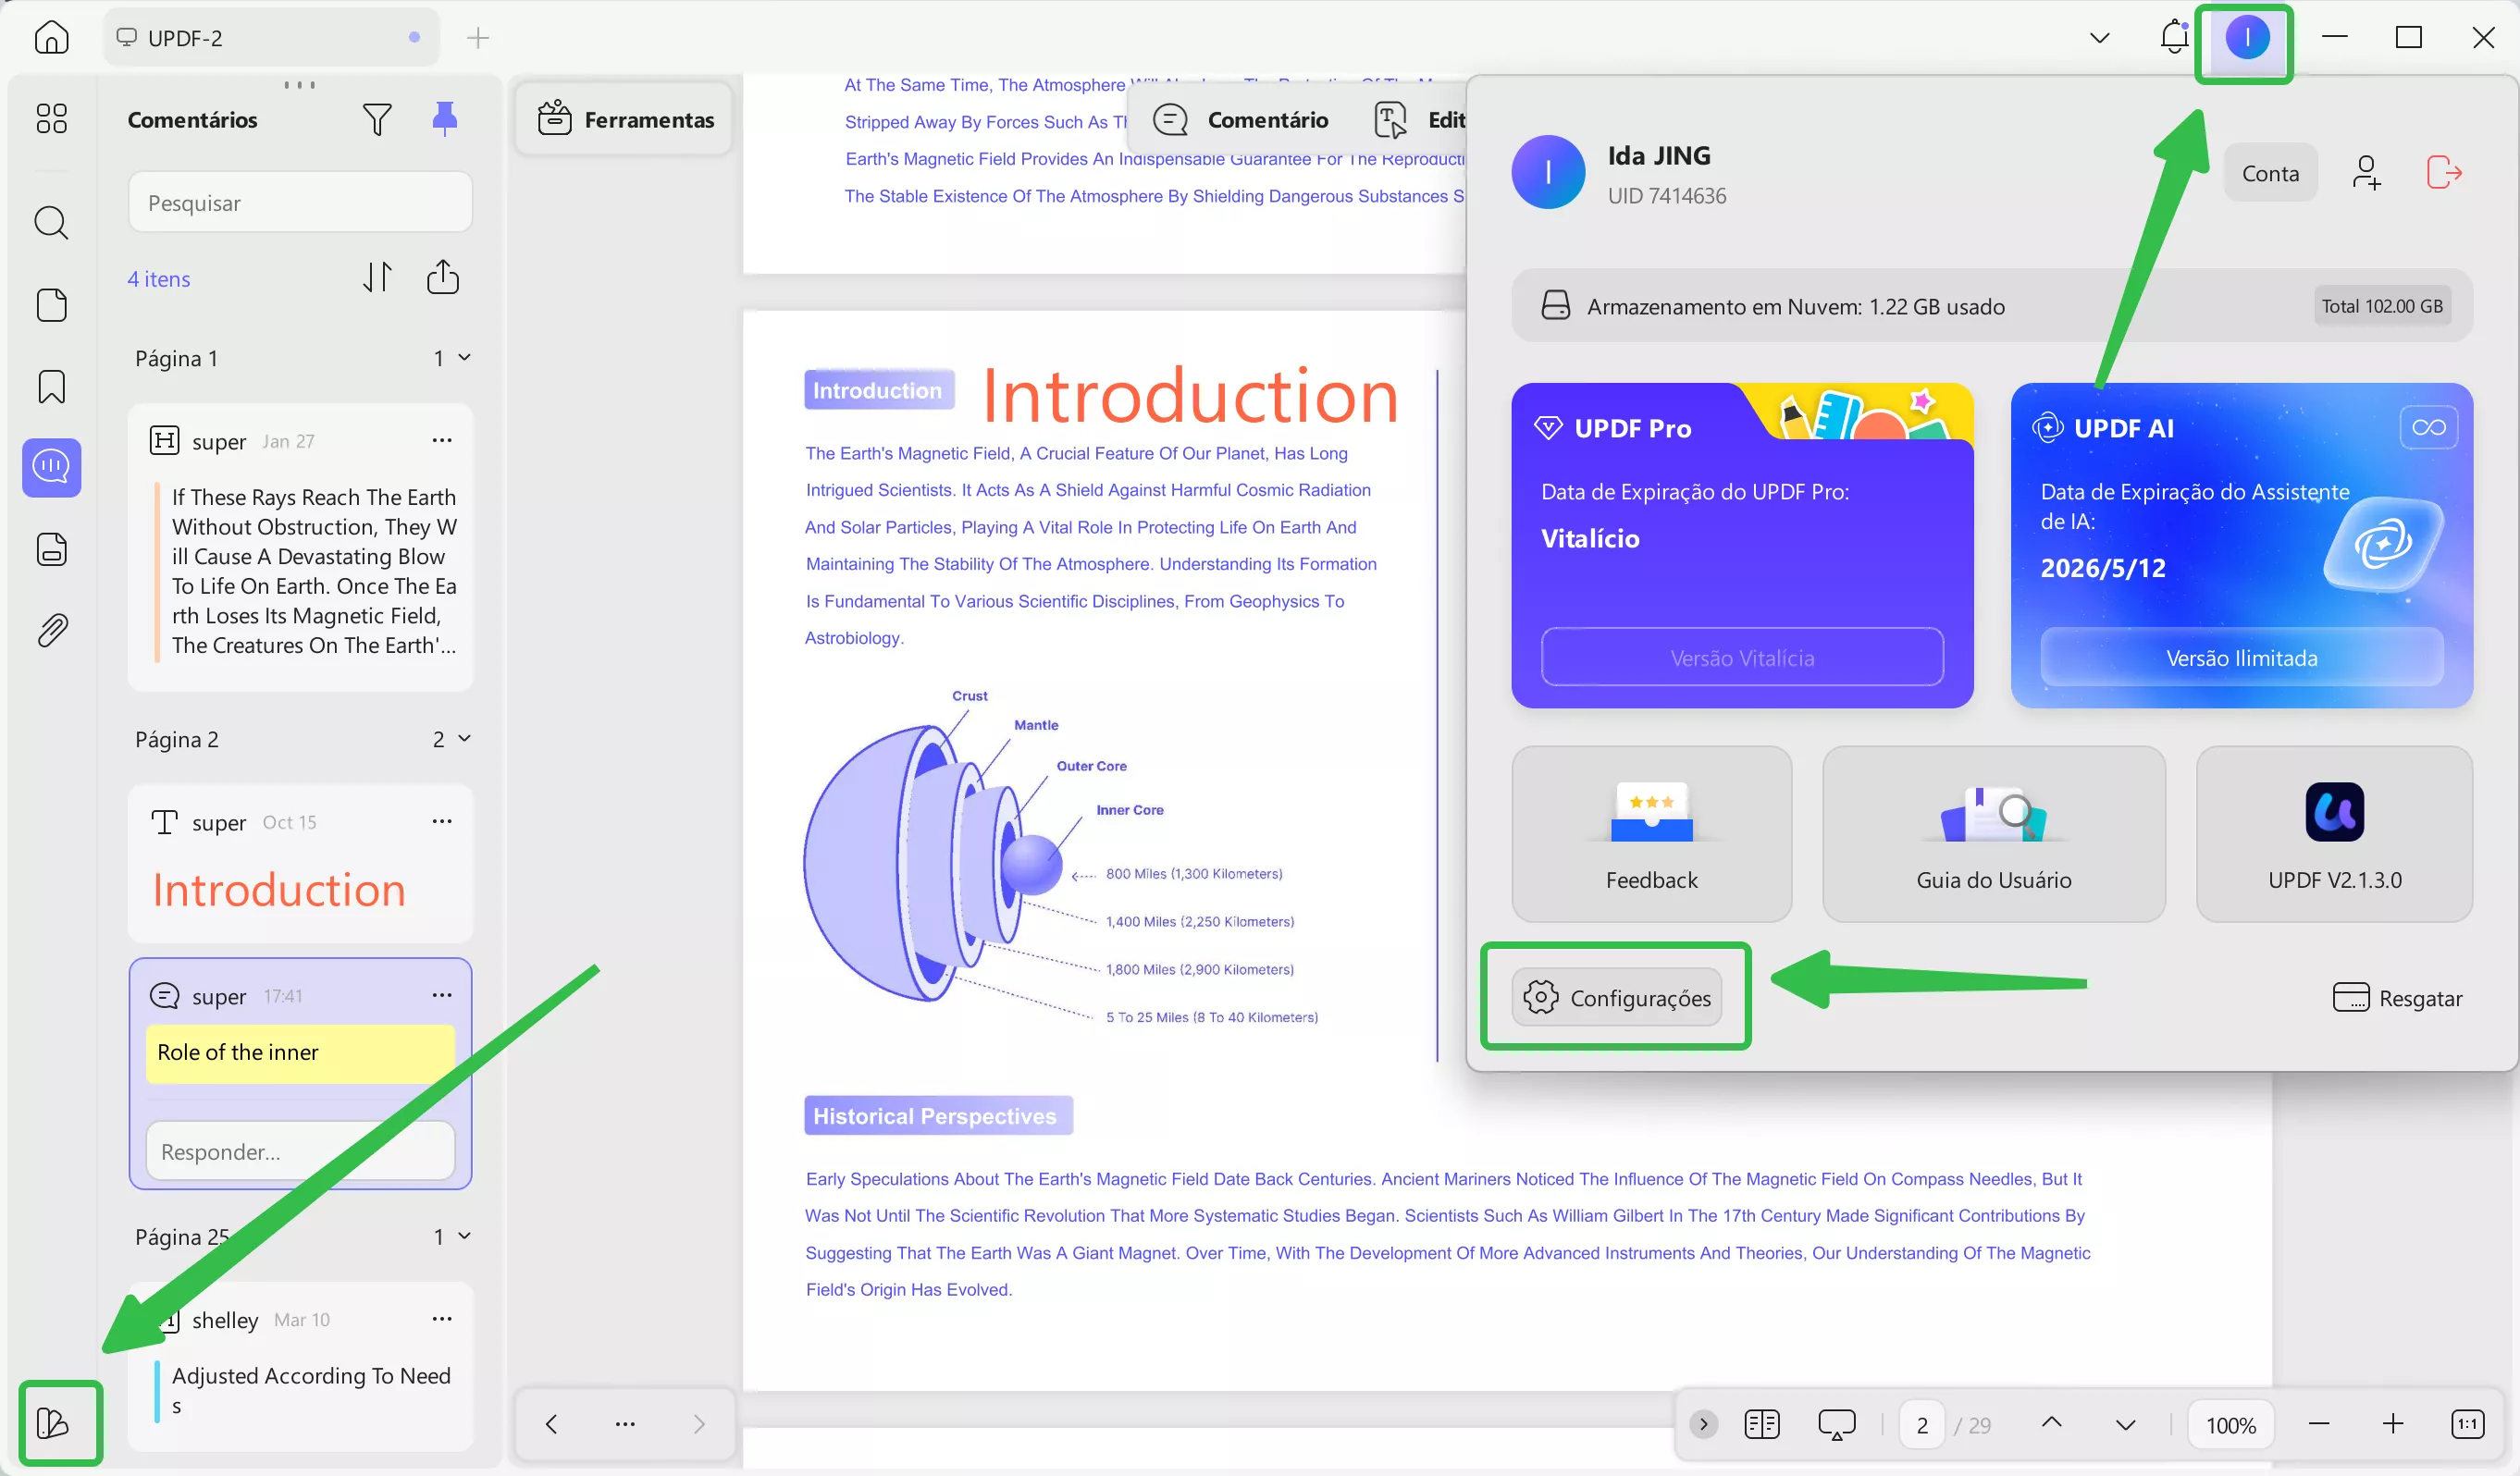The image size is (2520, 1476).
Task: Switch to the Comentário tab
Action: (1241, 120)
